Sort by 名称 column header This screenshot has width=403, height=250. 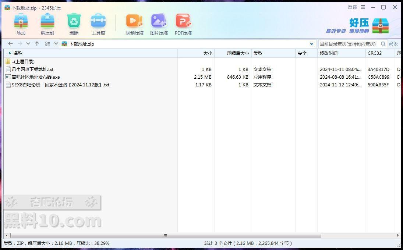[x=91, y=53]
